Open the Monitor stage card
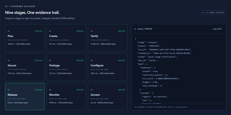Image resolution: width=231 pixels, height=115 pixels. click(x=66, y=96)
